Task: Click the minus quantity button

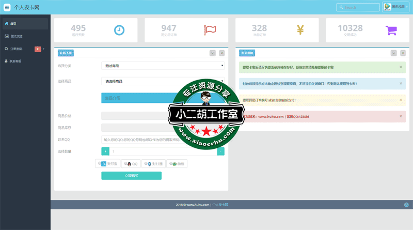Action: click(x=221, y=151)
